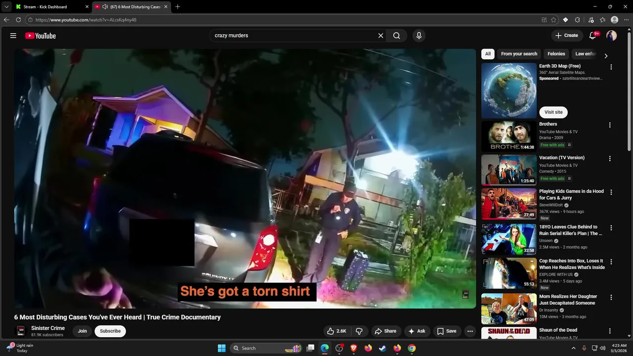Open options for 18YO Leaves Clue video
Screen dimensions: 633x356
point(611,228)
